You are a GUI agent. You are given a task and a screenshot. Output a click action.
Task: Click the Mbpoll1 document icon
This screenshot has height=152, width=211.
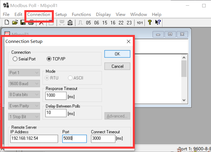click(x=7, y=33)
